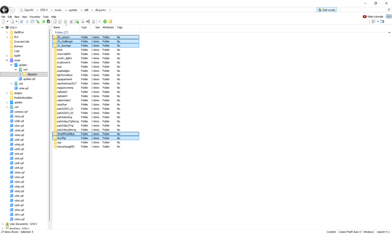The width and height of the screenshot is (392, 234).
Task: Toggle the collapse toolbar button beside Video tutorials
Action: click(388, 16)
